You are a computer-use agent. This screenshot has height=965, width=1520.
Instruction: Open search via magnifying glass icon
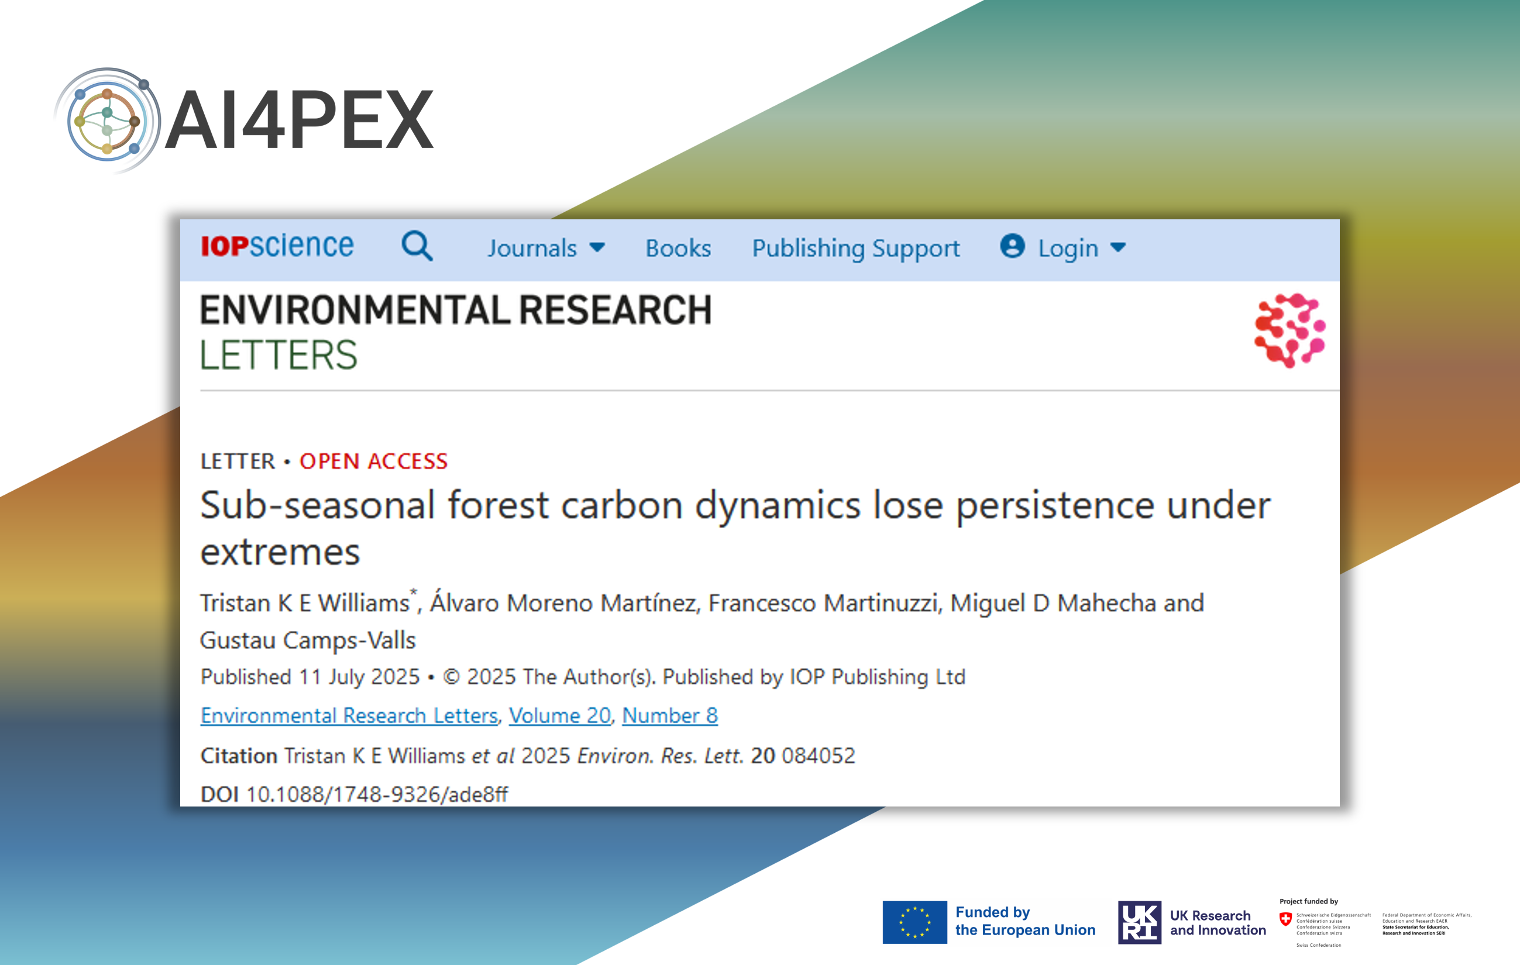tap(417, 246)
